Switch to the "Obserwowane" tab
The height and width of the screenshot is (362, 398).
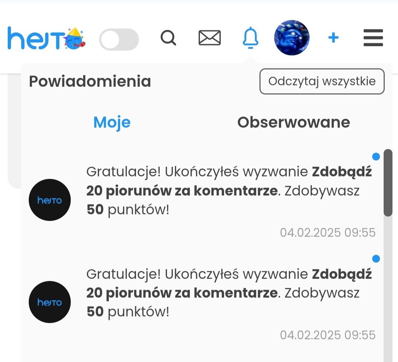click(293, 122)
